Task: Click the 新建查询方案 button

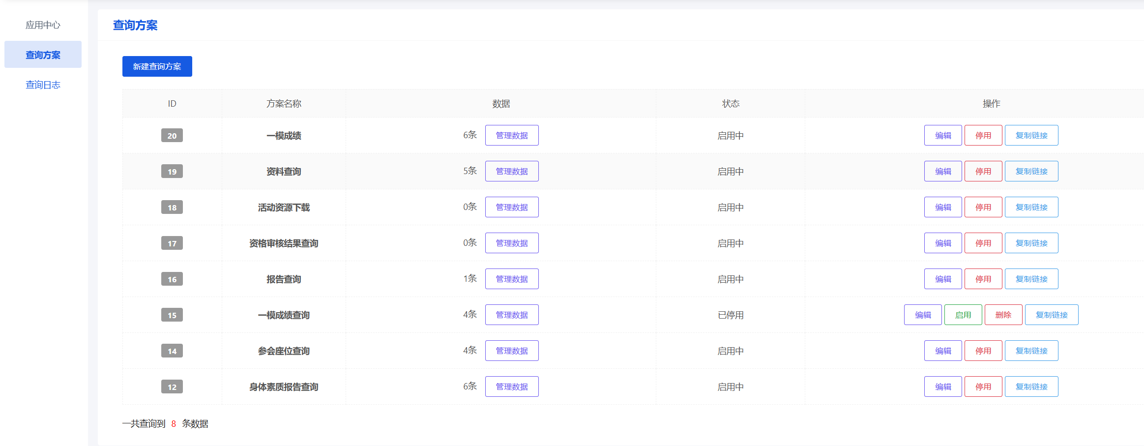Action: (157, 66)
